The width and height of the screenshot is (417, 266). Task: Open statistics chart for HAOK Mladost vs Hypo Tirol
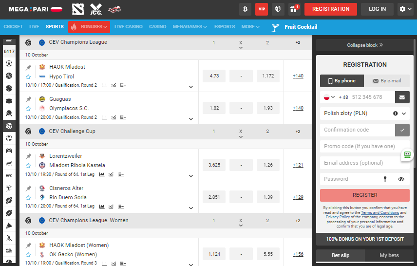[104, 85]
